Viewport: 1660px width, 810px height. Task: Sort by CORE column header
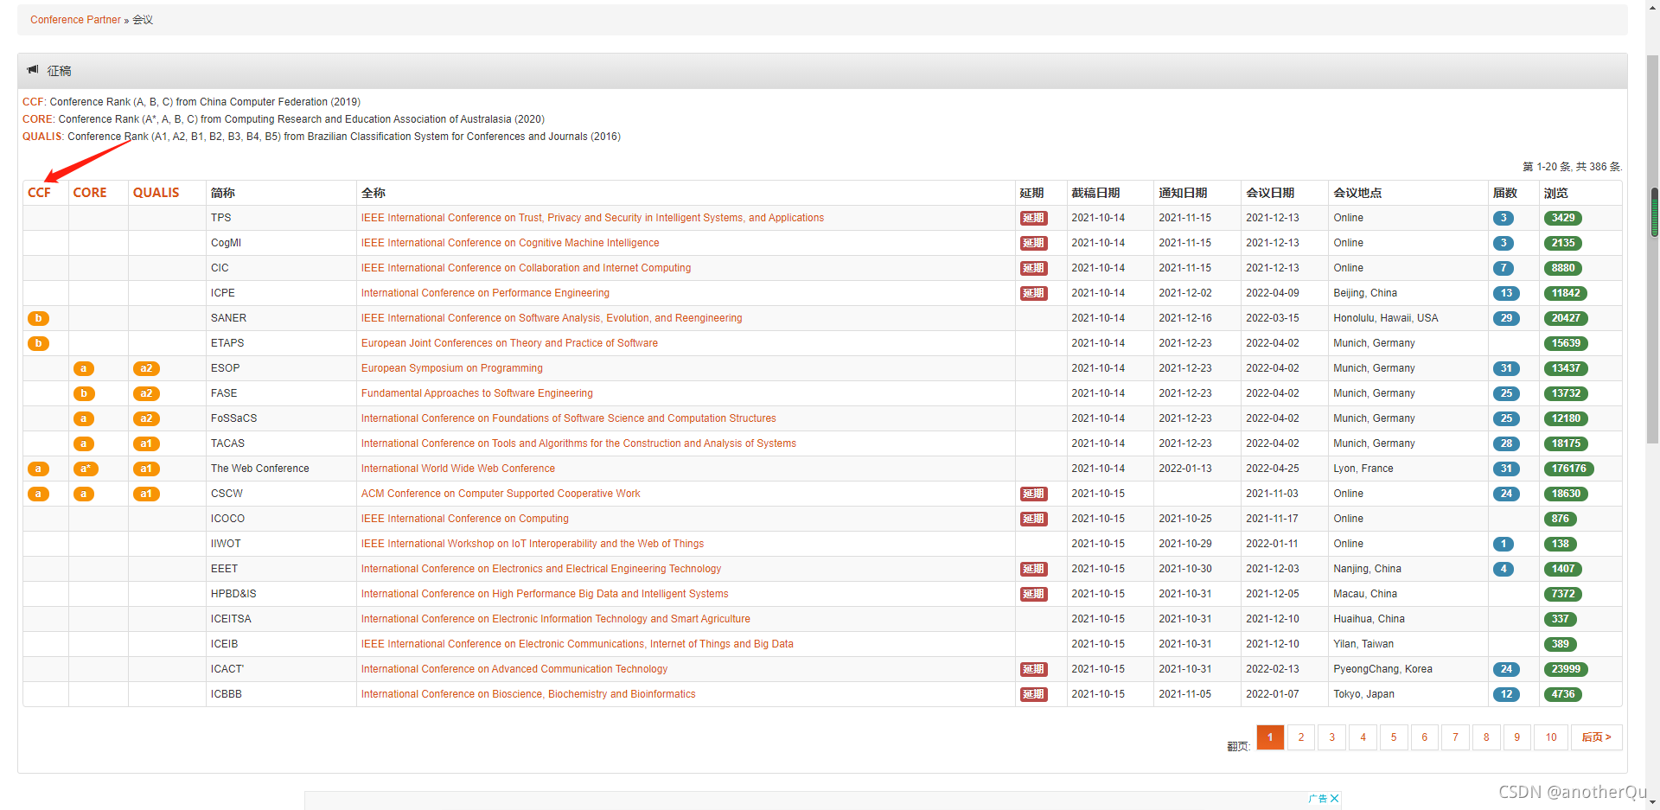point(90,193)
